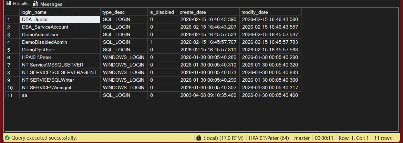The height and width of the screenshot is (143, 403).
Task: Click the Results grid icon
Action: (x=9, y=3)
